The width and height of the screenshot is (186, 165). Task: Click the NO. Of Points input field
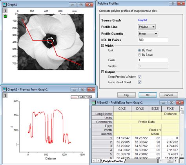[153, 40]
